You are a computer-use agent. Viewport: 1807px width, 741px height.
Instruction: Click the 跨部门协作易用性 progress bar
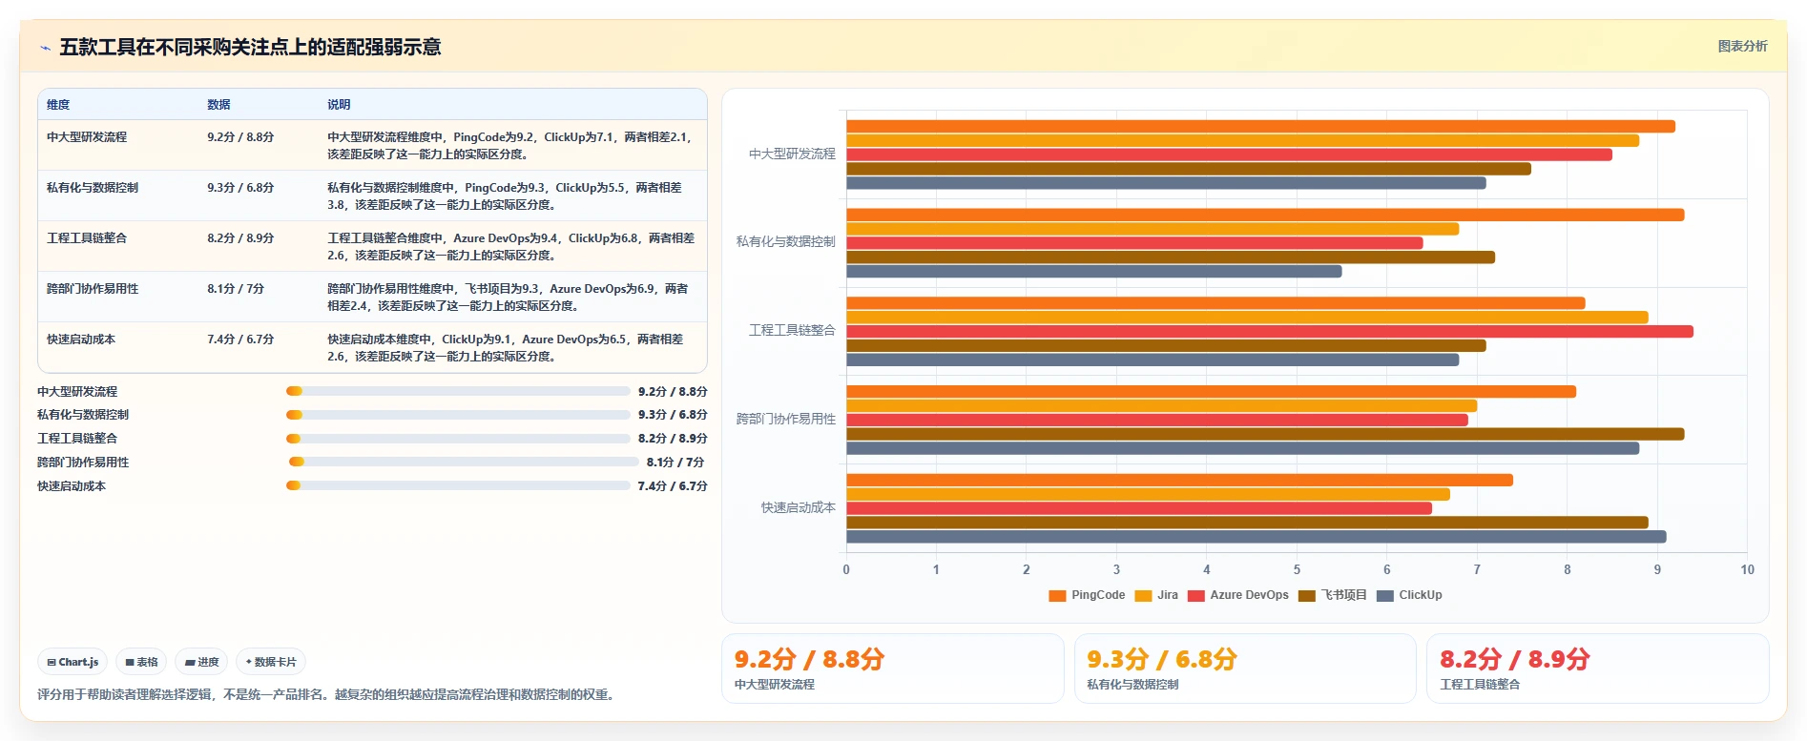coord(464,462)
